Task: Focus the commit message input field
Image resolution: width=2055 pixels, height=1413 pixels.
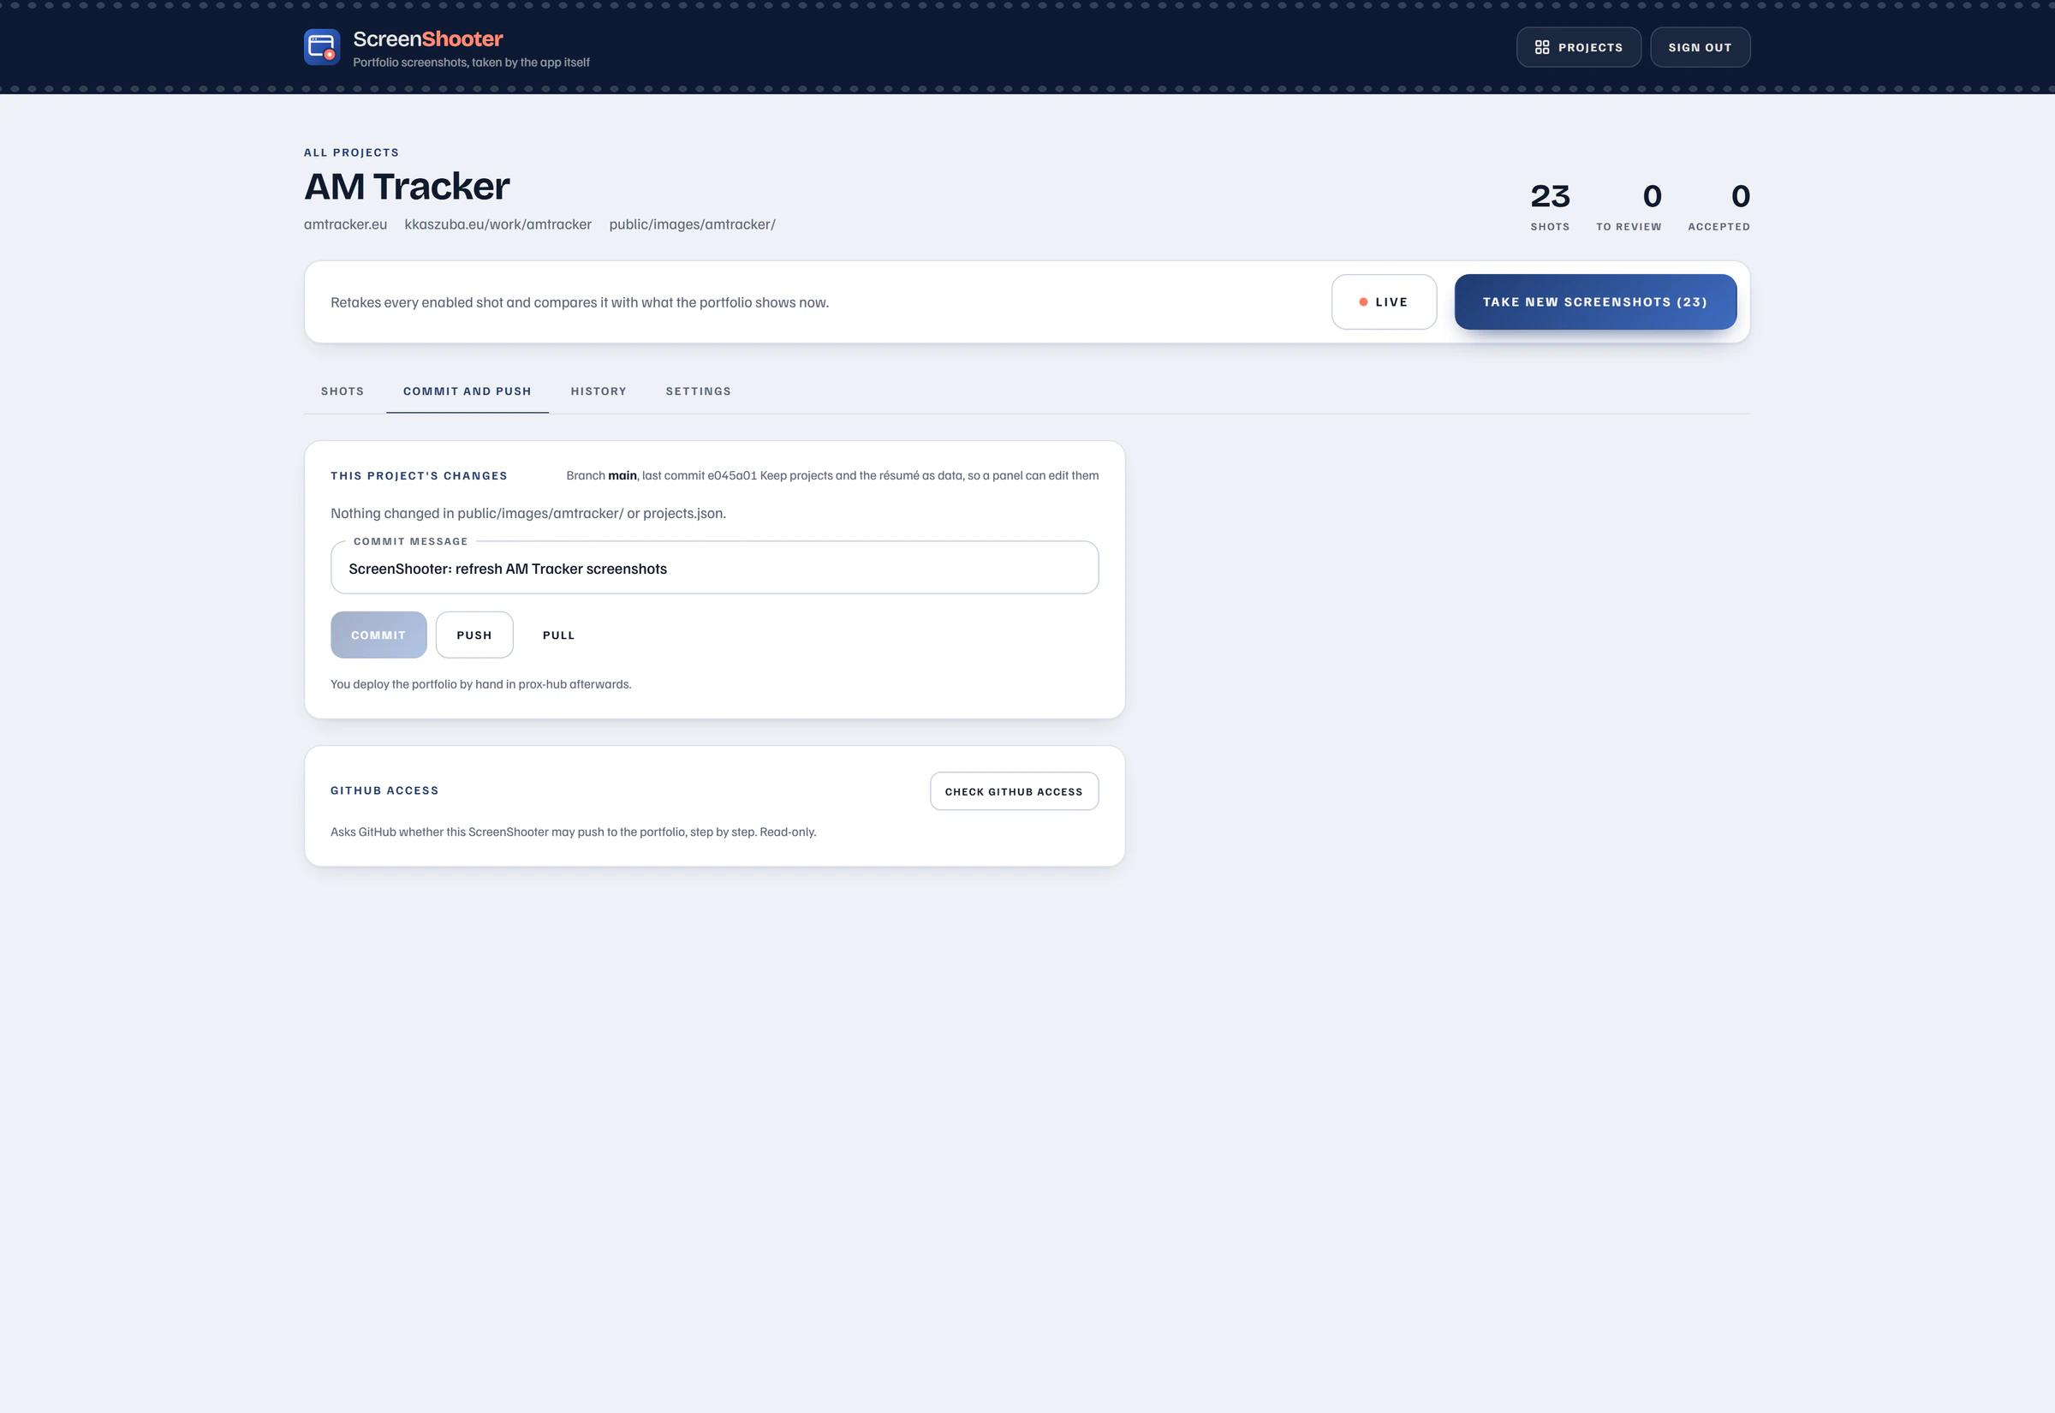Action: click(714, 569)
